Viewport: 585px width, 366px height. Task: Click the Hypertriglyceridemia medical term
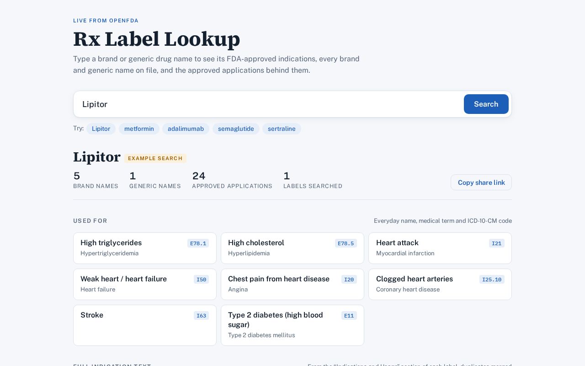pos(109,253)
